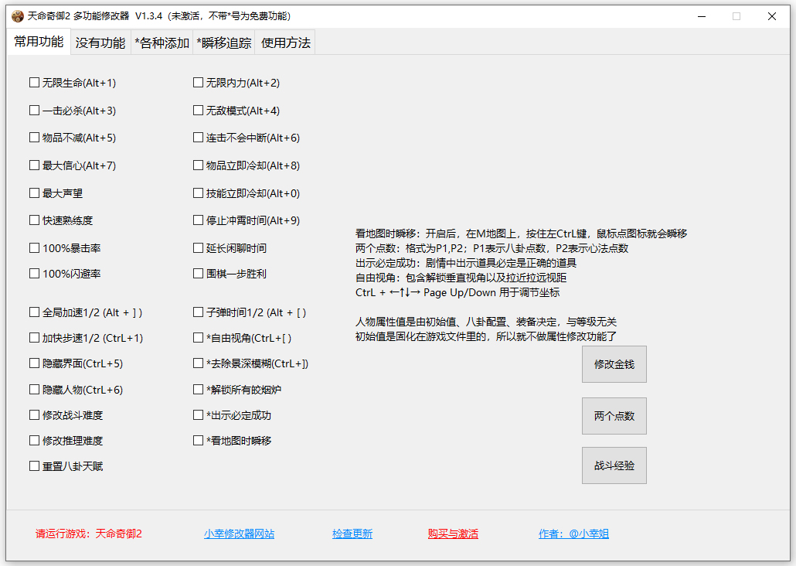Open 购买与激活 link
The height and width of the screenshot is (566, 796).
[453, 534]
